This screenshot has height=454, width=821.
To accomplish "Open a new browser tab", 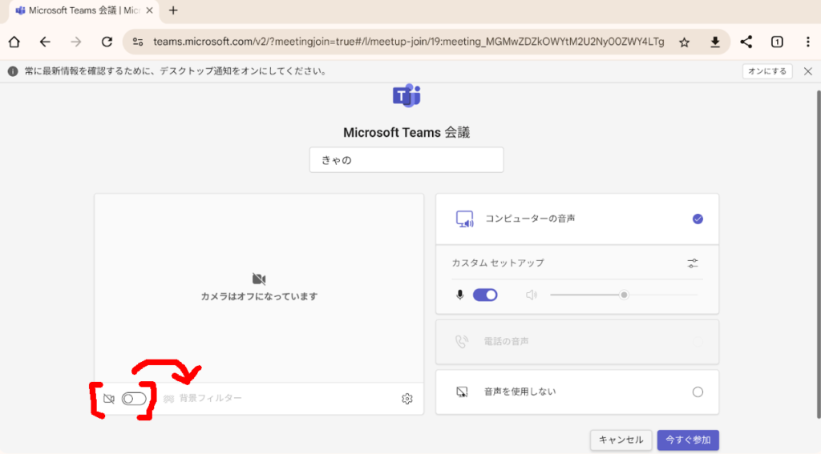I will tap(173, 10).
